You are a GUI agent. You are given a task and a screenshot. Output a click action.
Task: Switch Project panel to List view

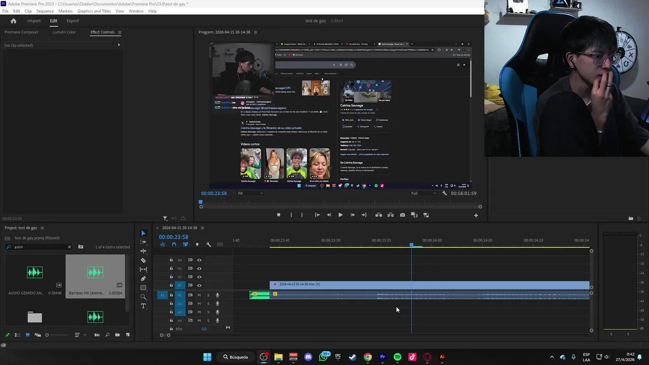coord(17,335)
